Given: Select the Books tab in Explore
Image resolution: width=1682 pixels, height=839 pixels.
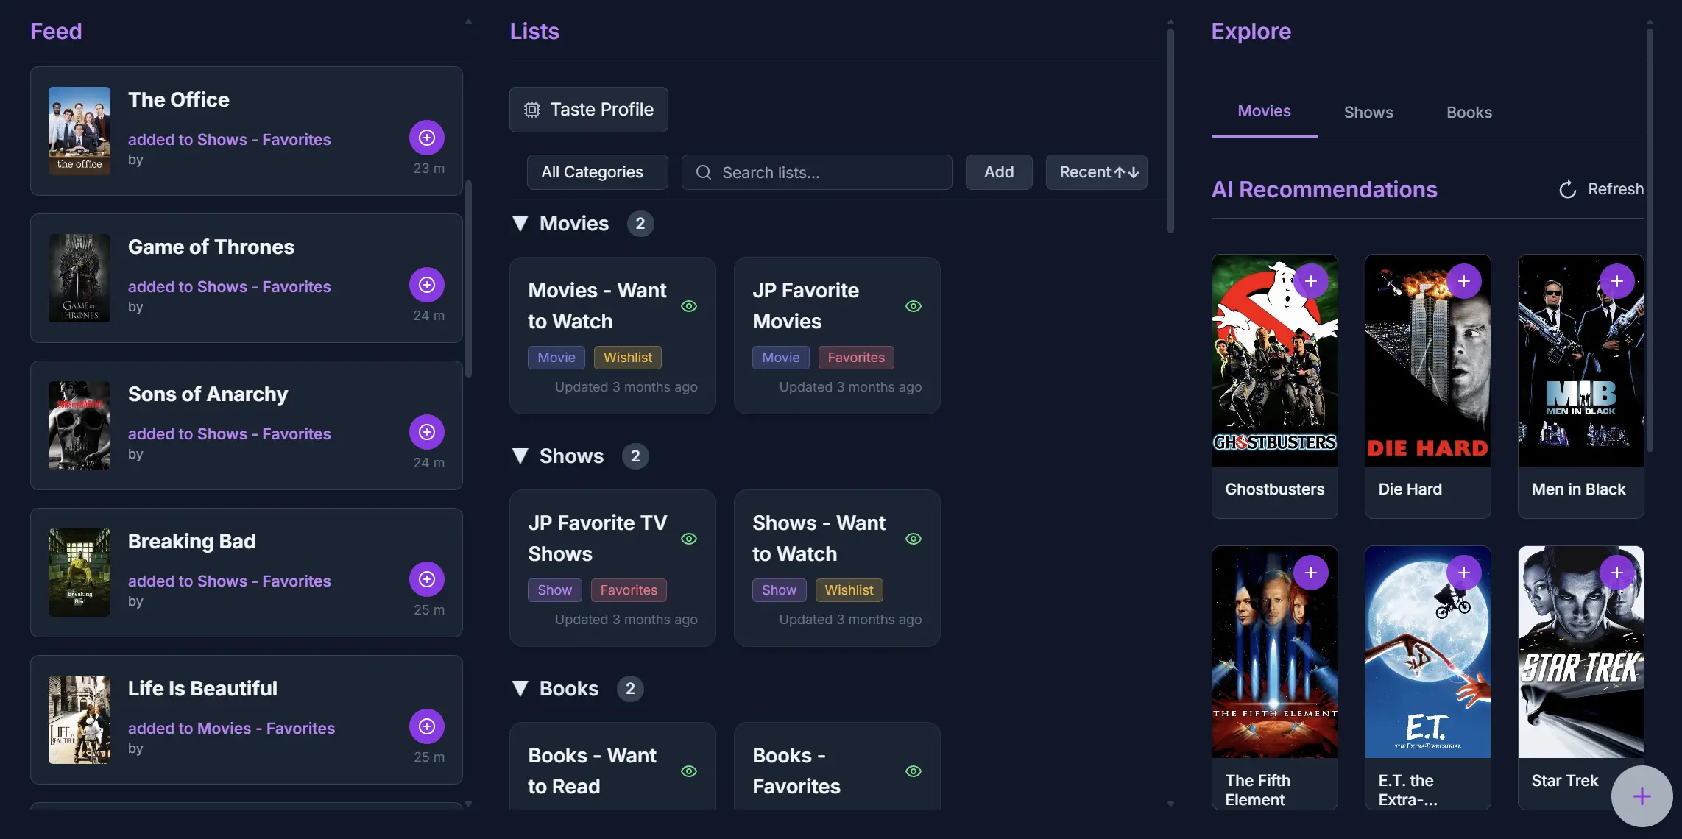Looking at the screenshot, I should pos(1469,112).
